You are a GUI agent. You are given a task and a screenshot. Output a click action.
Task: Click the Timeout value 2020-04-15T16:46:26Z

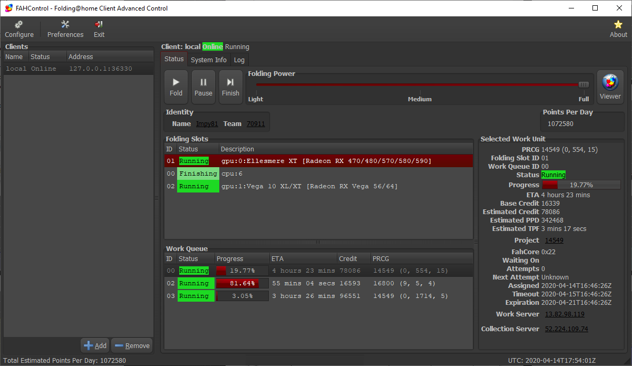[576, 294]
